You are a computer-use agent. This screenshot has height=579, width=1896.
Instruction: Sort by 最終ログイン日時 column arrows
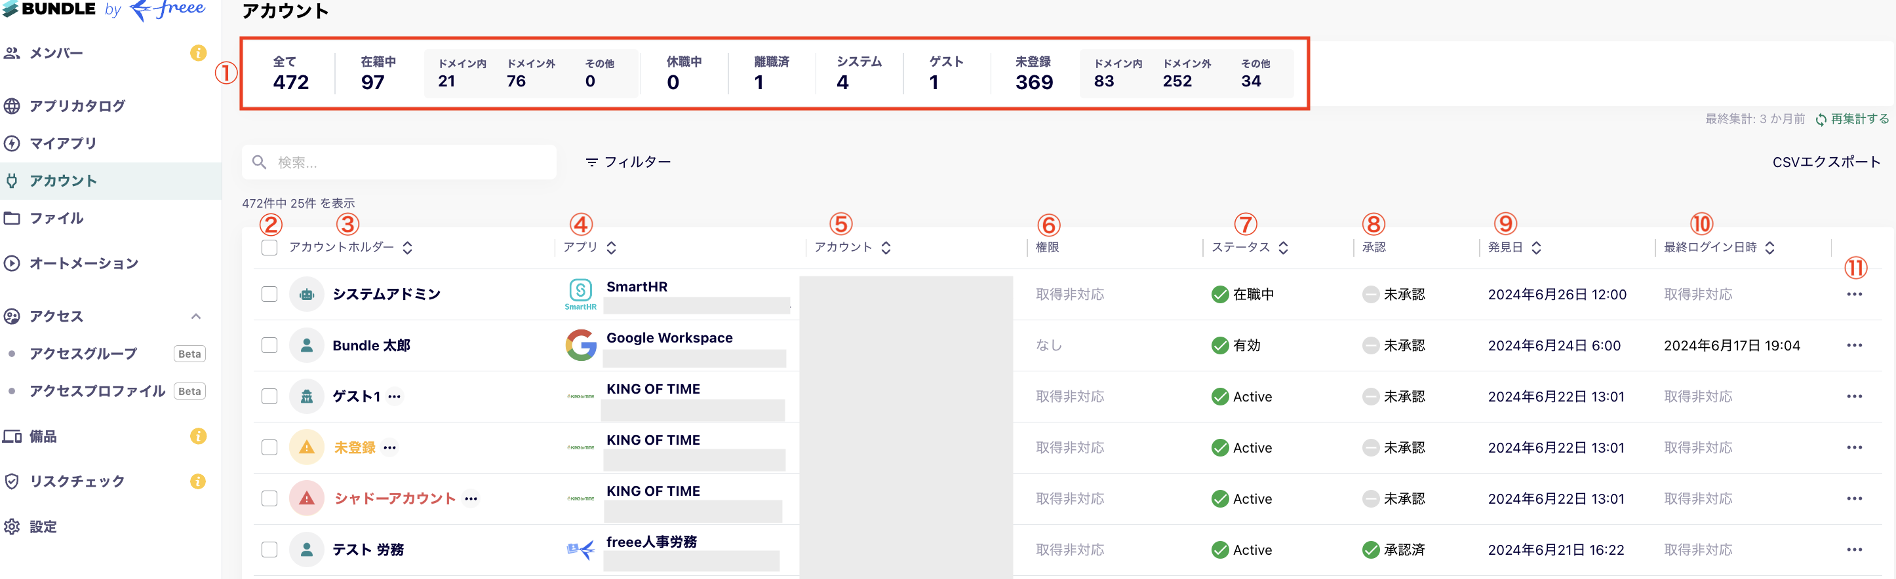tap(1770, 248)
